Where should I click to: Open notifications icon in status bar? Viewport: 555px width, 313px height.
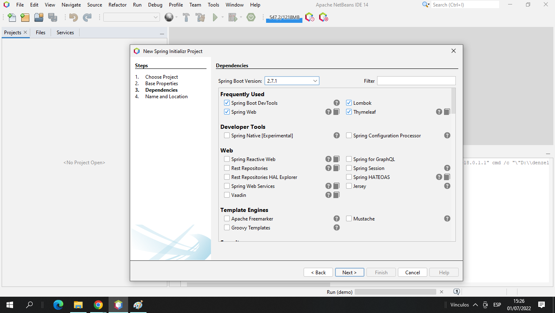[x=457, y=291]
